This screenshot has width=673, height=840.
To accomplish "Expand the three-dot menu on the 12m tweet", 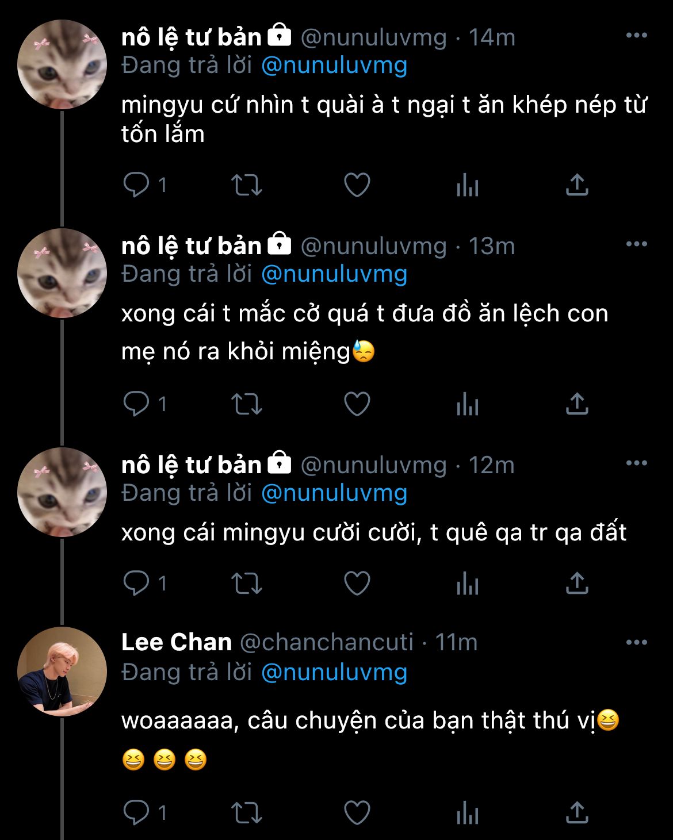I will click(x=636, y=463).
